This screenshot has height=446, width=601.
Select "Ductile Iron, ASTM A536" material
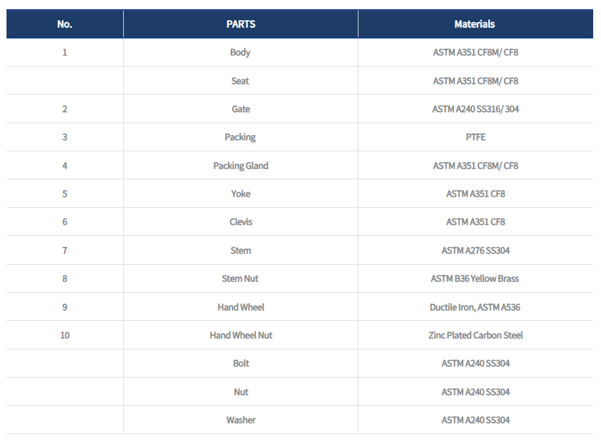tap(475, 307)
